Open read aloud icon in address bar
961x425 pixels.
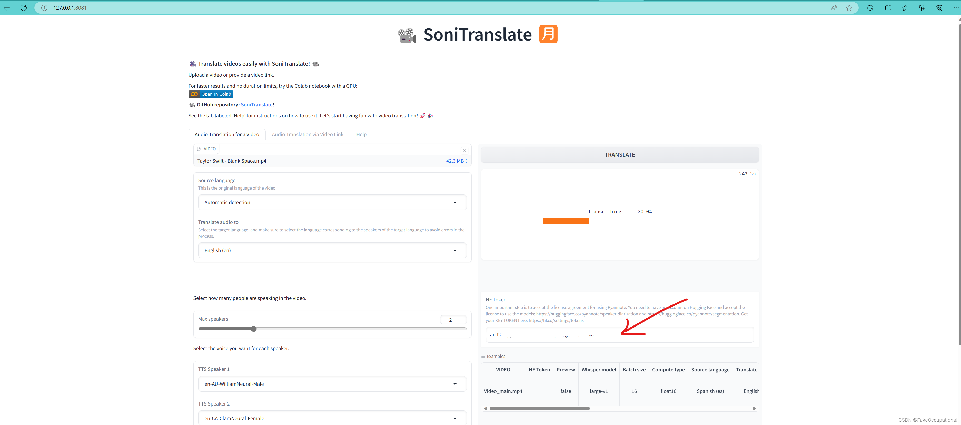(834, 8)
